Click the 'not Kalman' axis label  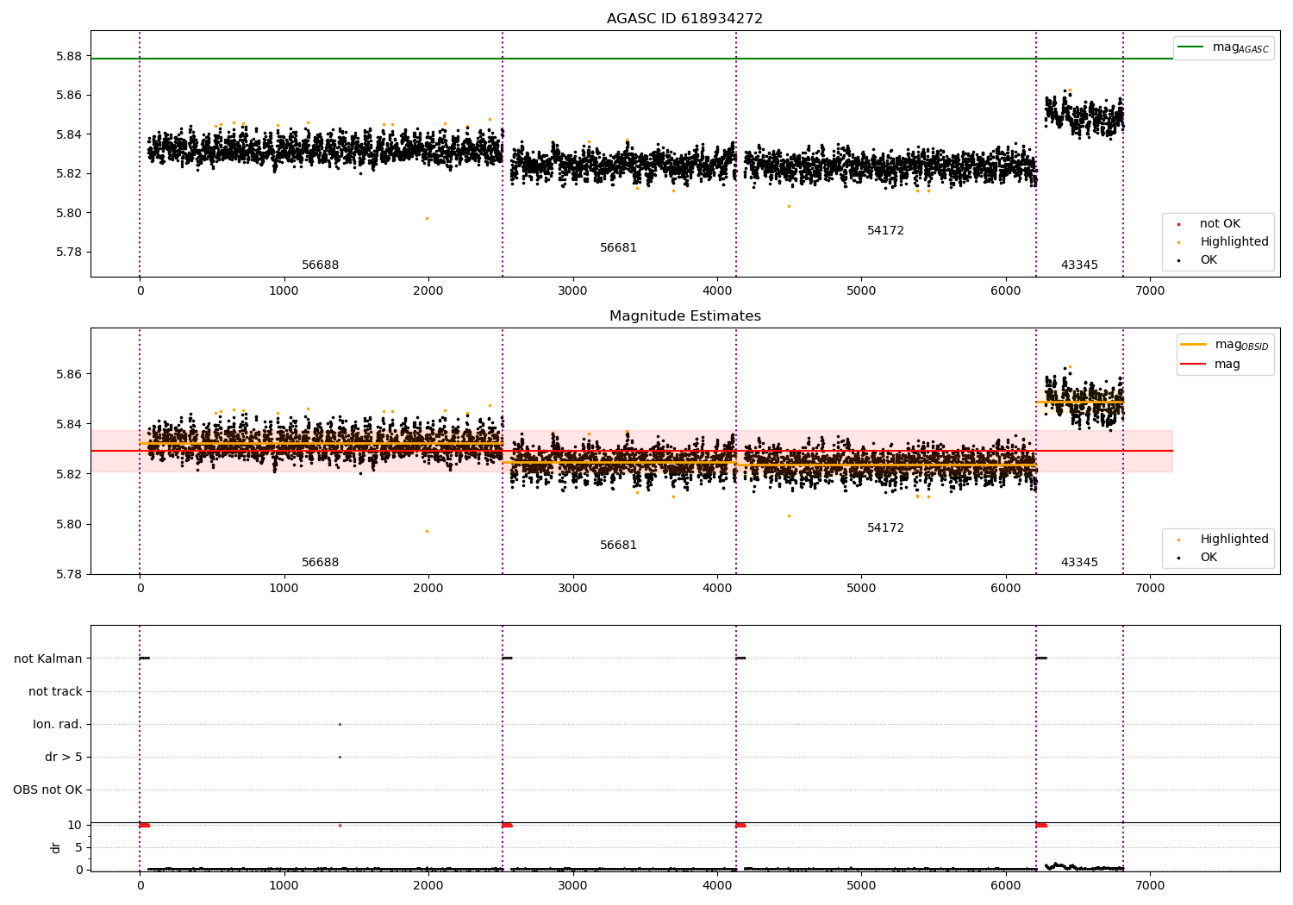pos(48,659)
